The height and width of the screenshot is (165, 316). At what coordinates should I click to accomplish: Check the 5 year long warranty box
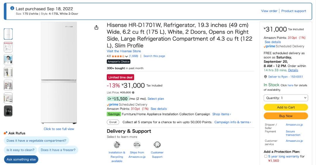pyautogui.click(x=266, y=156)
